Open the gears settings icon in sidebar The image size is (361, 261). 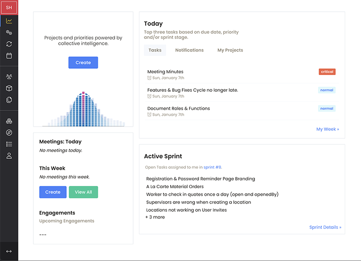(9, 33)
